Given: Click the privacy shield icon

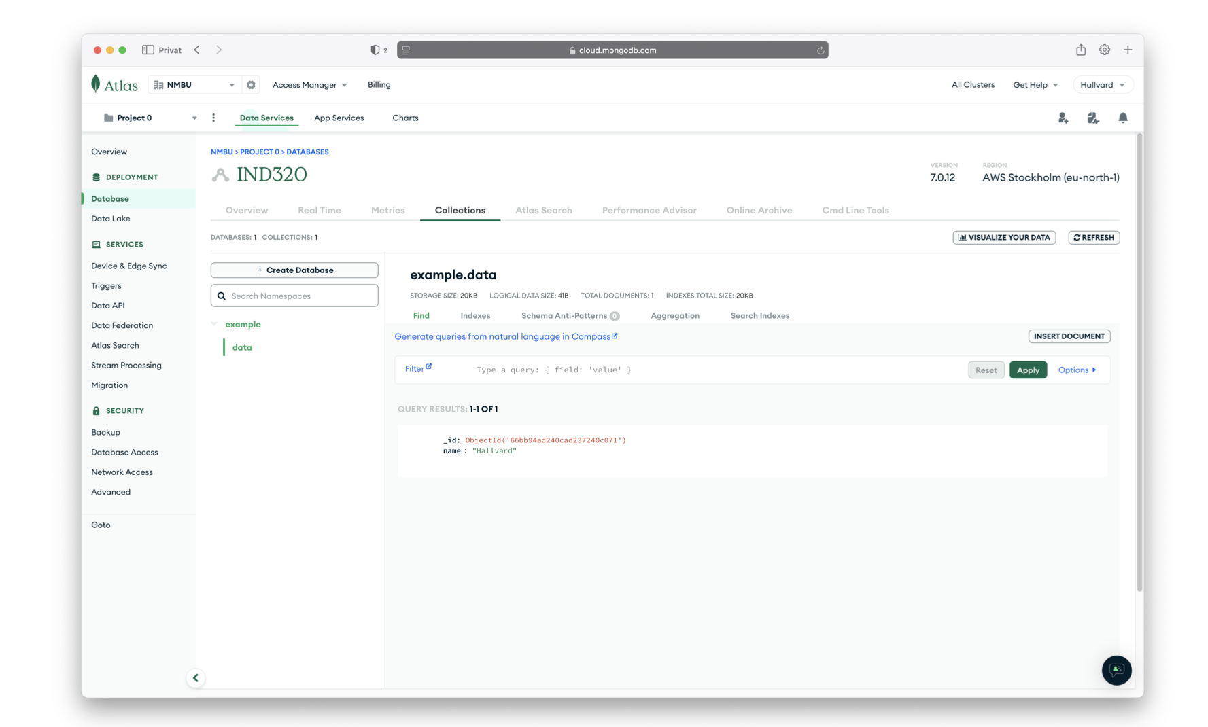Looking at the screenshot, I should click(375, 50).
